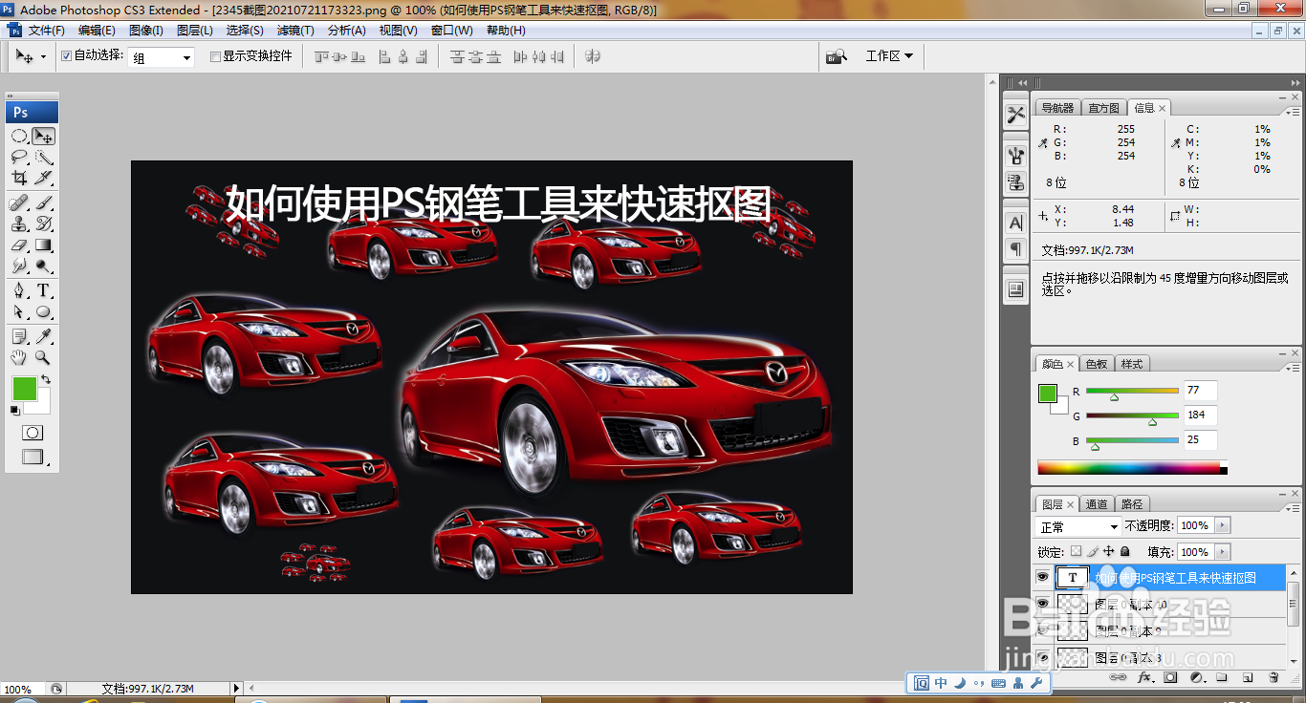Toggle lock transparent pixels
The width and height of the screenshot is (1306, 703).
(x=1076, y=551)
